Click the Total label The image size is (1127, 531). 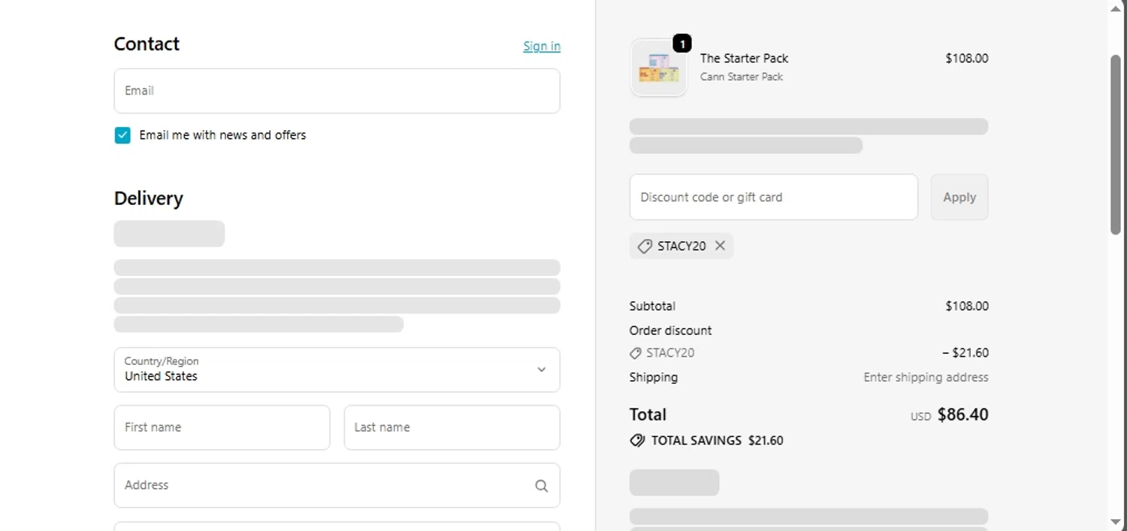click(x=648, y=415)
